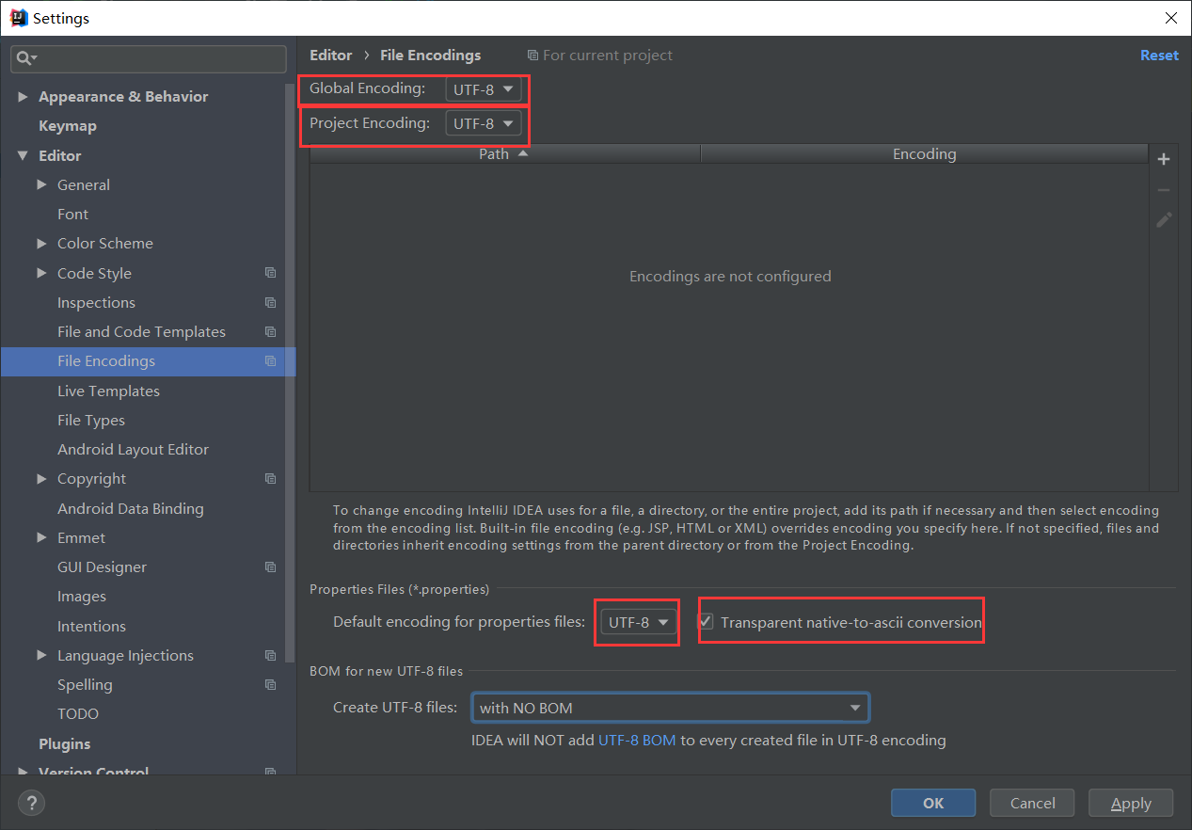Click the Encoding column header

tap(925, 153)
